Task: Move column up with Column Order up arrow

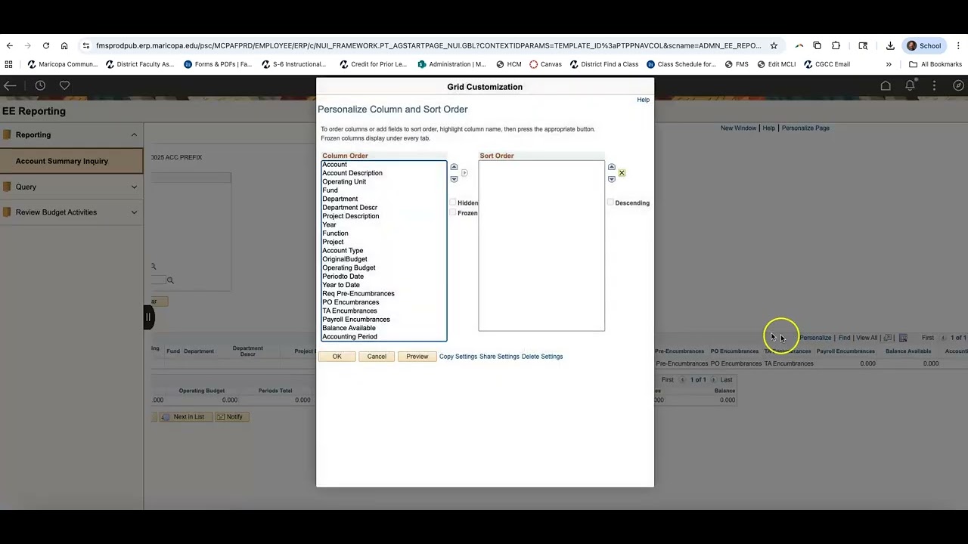Action: 454,167
